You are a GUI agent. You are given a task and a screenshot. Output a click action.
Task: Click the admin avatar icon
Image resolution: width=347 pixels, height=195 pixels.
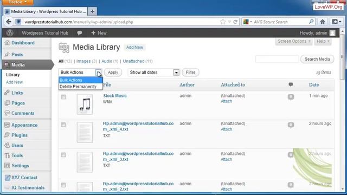pos(332,33)
